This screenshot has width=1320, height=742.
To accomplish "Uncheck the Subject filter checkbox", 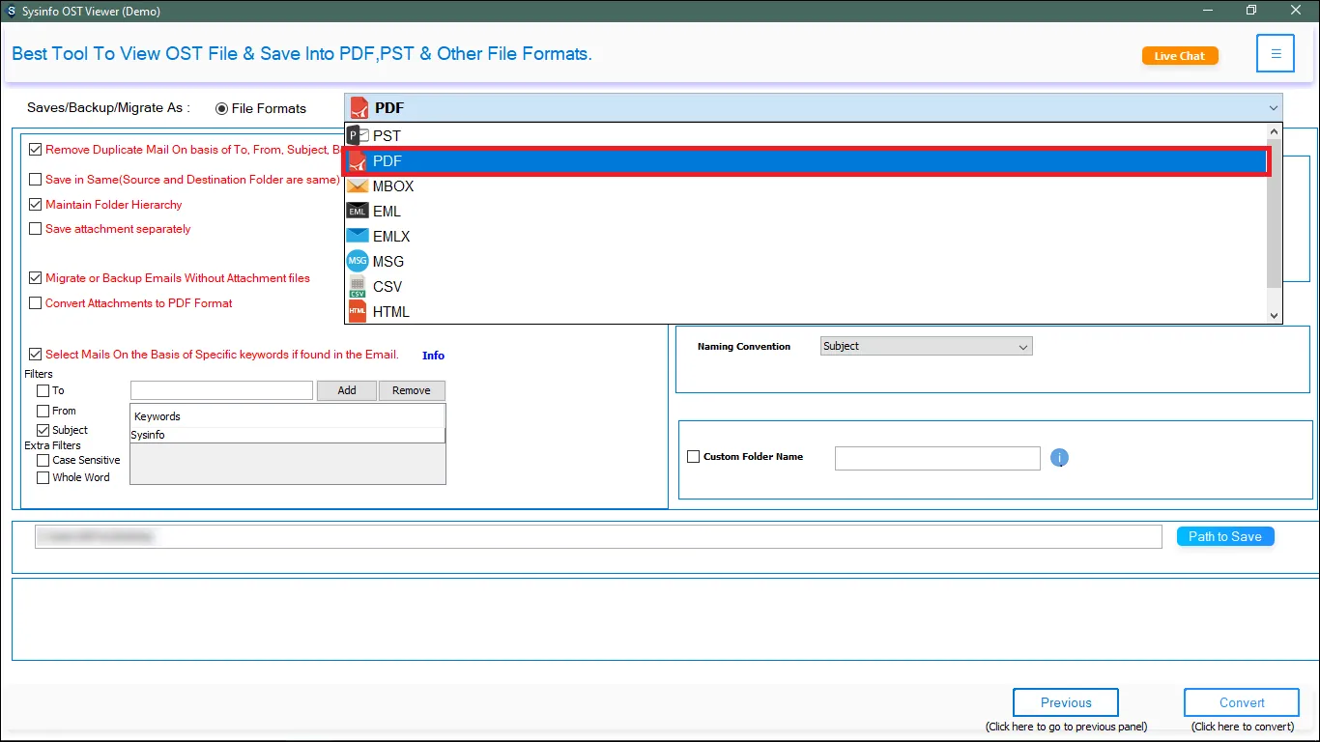I will [43, 430].
